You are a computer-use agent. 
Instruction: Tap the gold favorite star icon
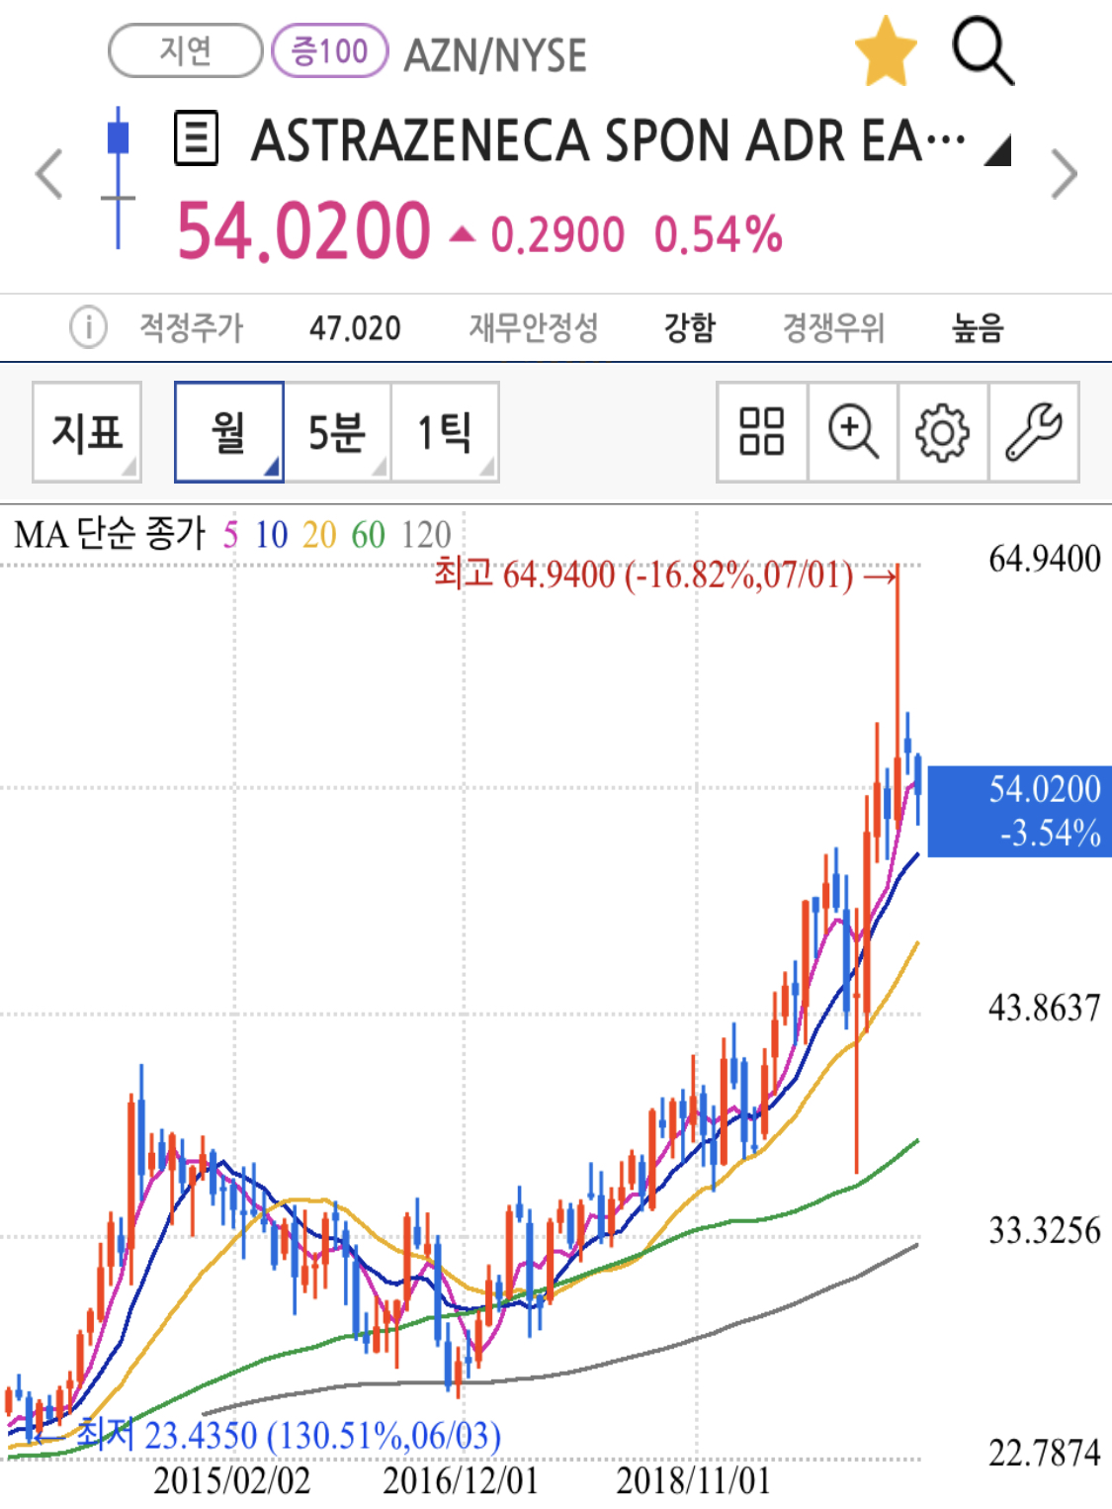886,51
